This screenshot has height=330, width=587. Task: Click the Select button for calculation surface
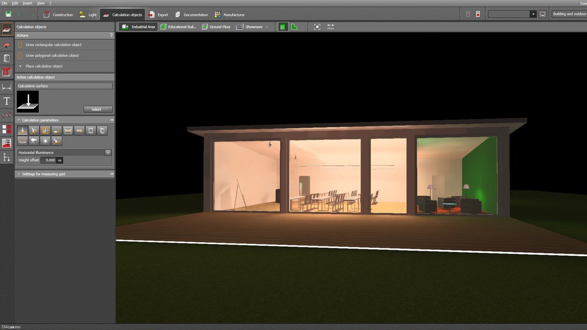coord(98,109)
